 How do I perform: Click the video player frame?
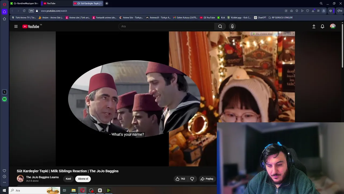click(x=175, y=99)
